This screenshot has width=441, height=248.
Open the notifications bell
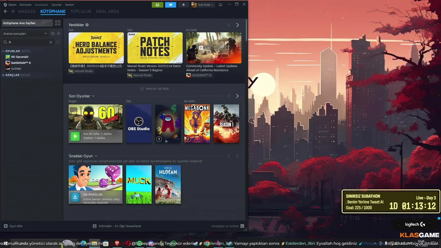tap(183, 5)
